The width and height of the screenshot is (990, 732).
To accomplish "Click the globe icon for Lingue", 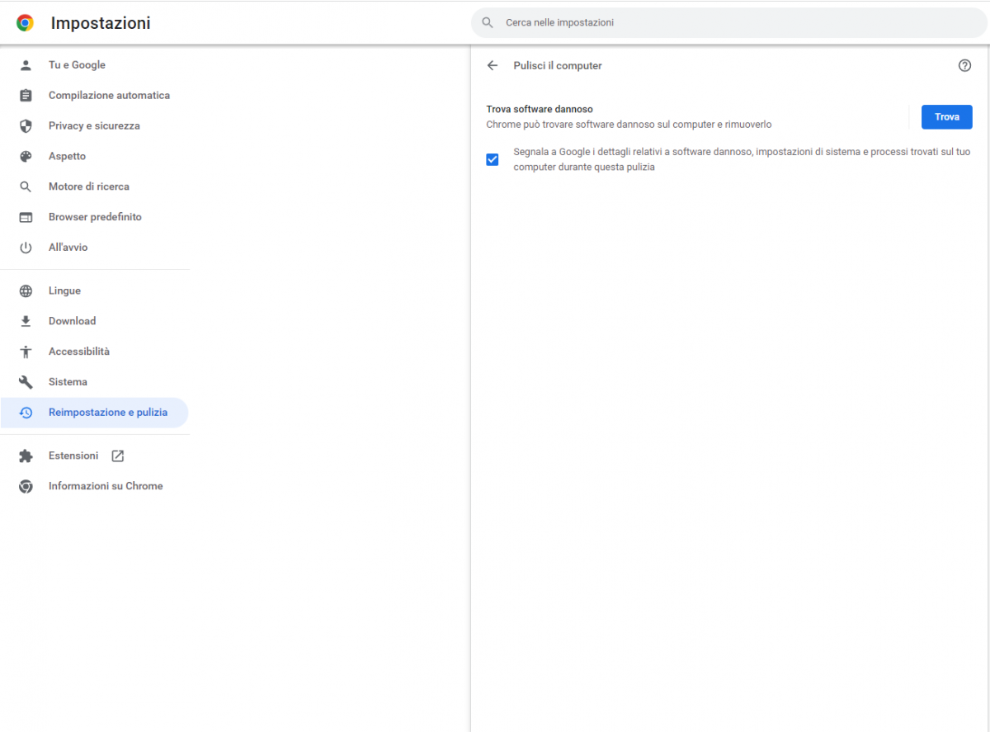I will point(26,291).
